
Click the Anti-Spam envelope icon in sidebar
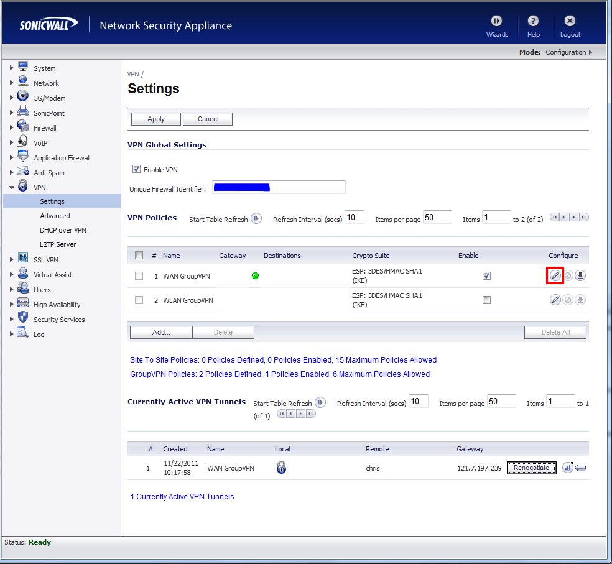(x=23, y=171)
